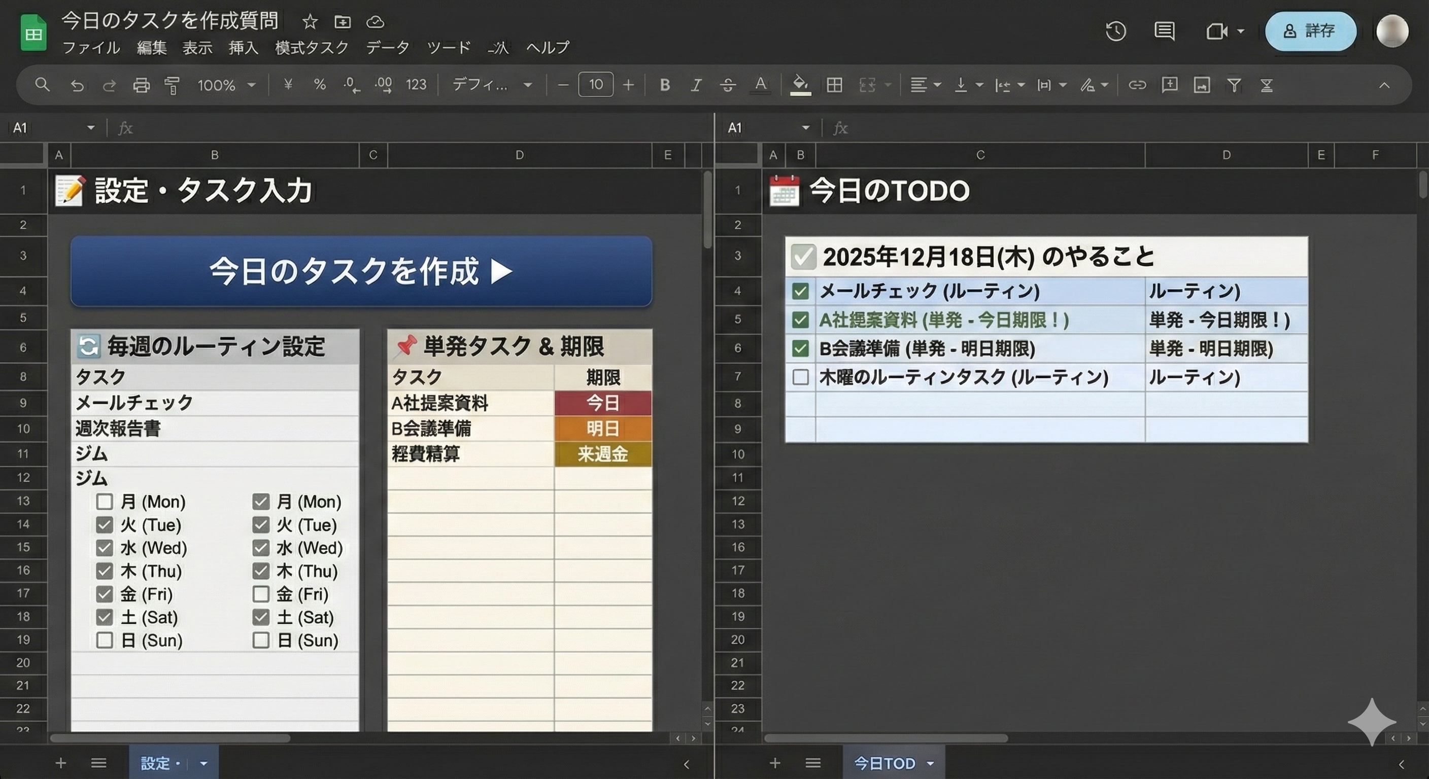1429x779 pixels.
Task: Open the 挿入 menu
Action: point(244,48)
